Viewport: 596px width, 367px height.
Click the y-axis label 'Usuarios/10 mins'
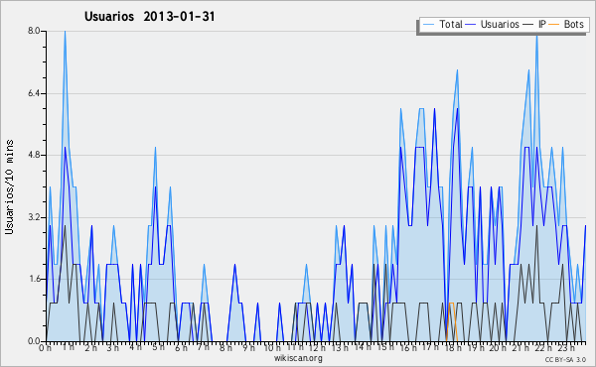click(9, 186)
